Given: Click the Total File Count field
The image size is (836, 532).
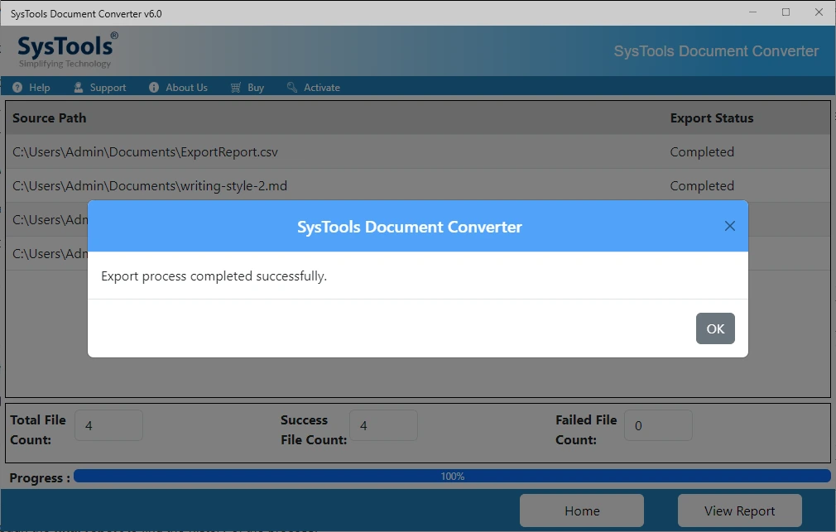Looking at the screenshot, I should pyautogui.click(x=108, y=425).
